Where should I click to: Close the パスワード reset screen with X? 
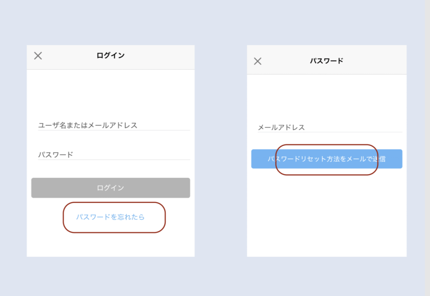pyautogui.click(x=258, y=61)
